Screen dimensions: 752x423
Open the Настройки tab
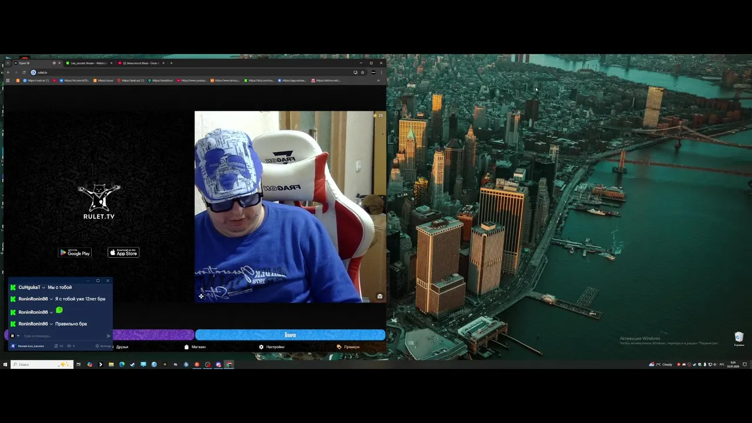[271, 347]
